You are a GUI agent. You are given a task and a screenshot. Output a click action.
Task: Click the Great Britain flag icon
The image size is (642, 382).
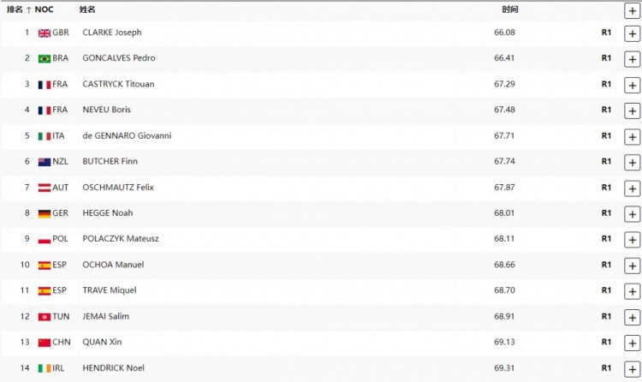point(45,33)
